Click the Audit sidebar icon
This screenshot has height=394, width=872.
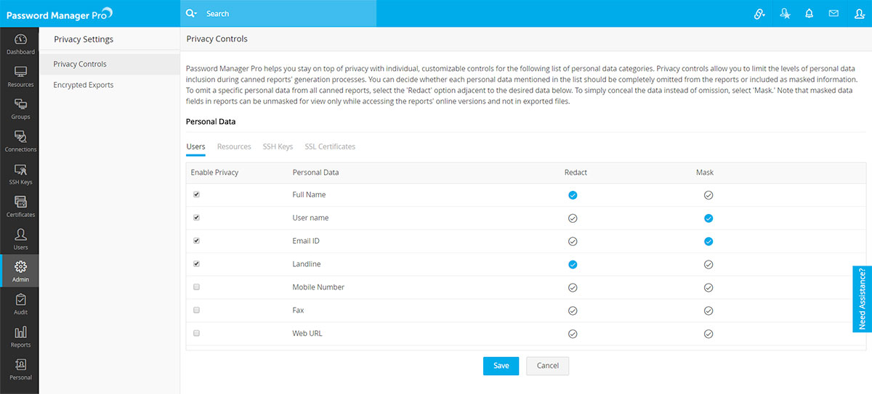20,303
